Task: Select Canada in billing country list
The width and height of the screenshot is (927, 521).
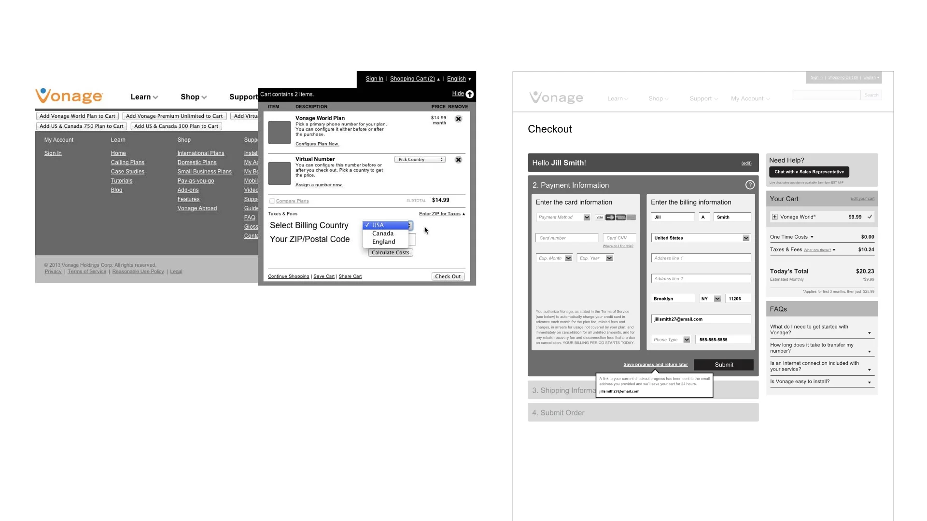Action: [383, 233]
